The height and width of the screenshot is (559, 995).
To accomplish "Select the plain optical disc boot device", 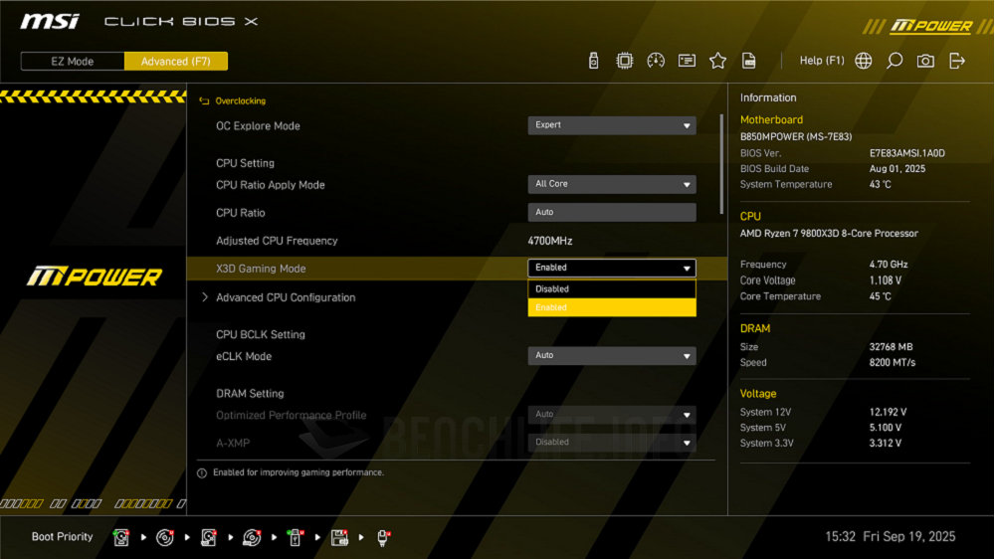I will tap(165, 537).
